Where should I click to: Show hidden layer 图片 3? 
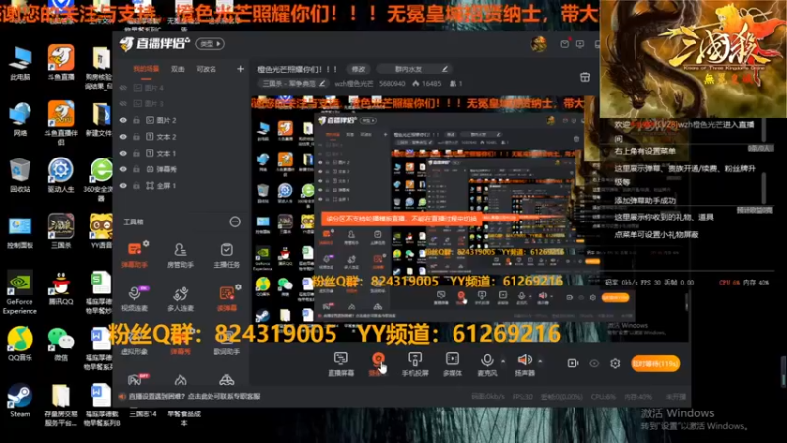(123, 104)
